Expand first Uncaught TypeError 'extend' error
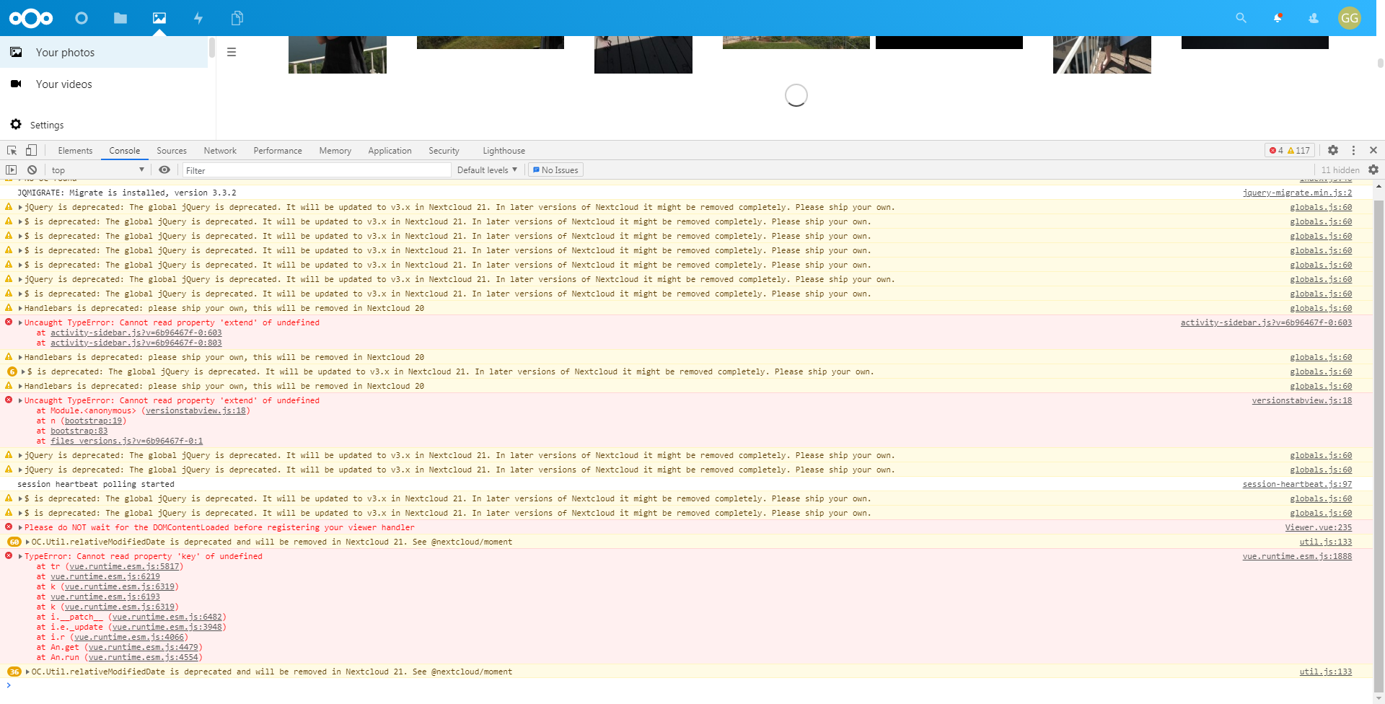Image resolution: width=1385 pixels, height=704 pixels. pos(20,322)
